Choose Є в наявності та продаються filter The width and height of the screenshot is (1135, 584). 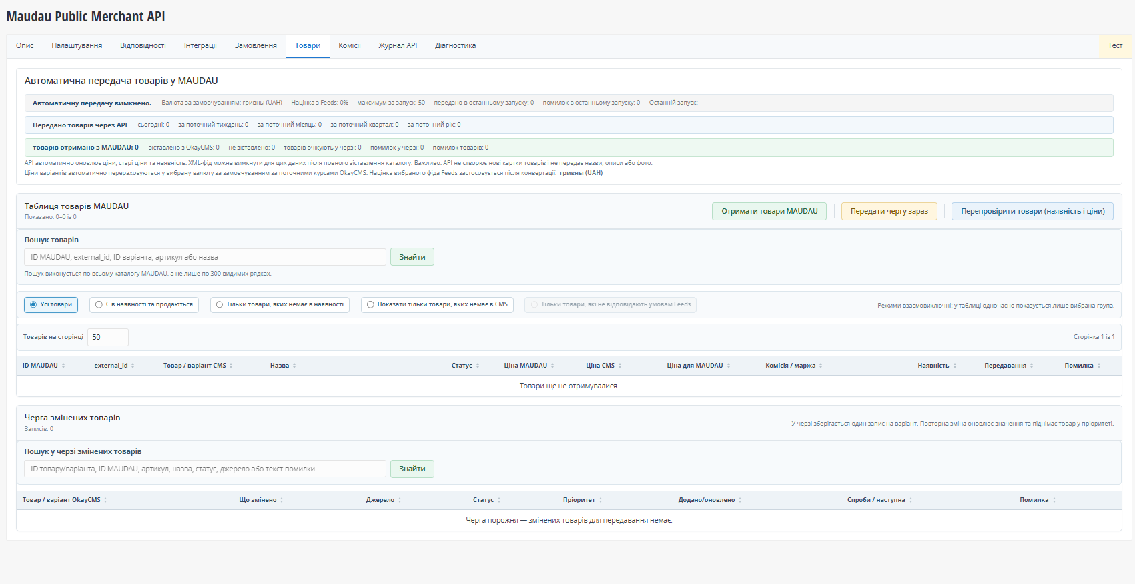144,304
